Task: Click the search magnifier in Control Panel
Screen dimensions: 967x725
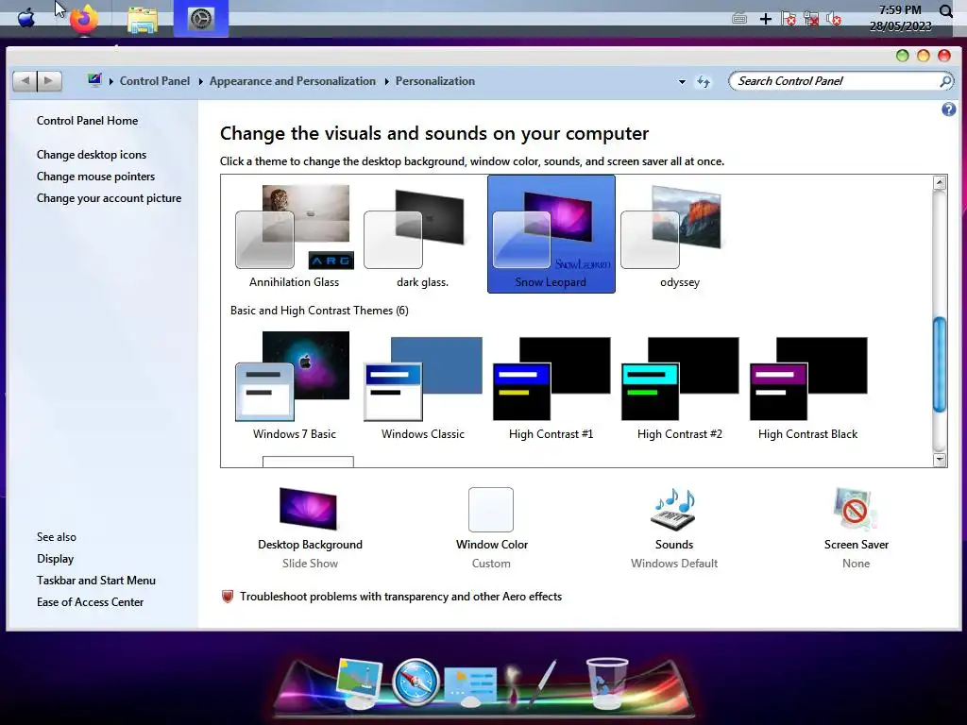Action: [x=945, y=81]
